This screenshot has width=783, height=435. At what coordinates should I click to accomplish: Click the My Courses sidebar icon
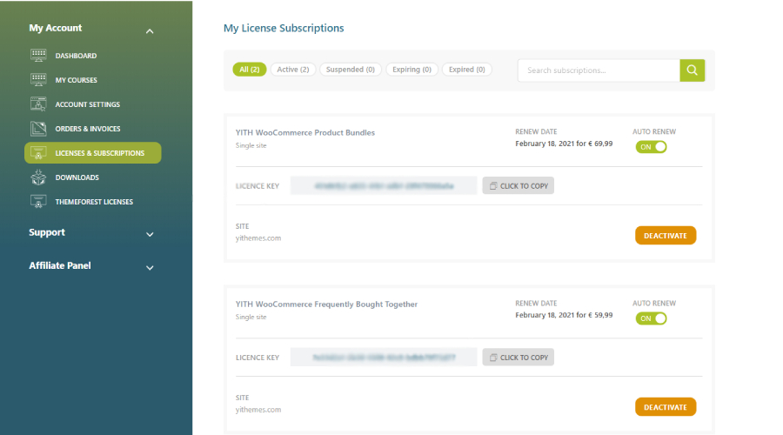pos(38,80)
